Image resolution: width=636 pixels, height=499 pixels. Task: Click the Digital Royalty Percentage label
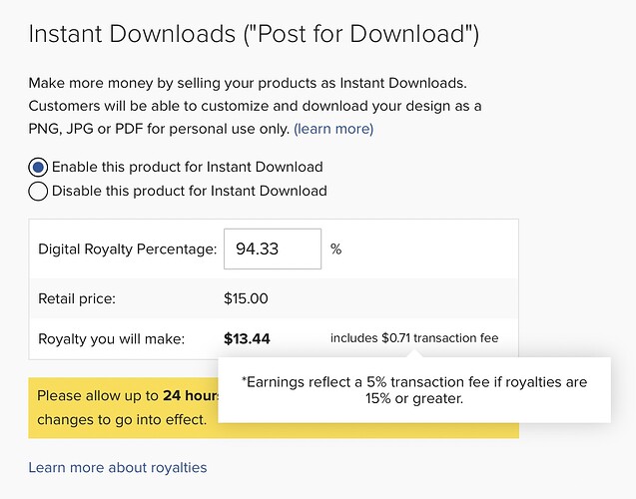pyautogui.click(x=128, y=249)
